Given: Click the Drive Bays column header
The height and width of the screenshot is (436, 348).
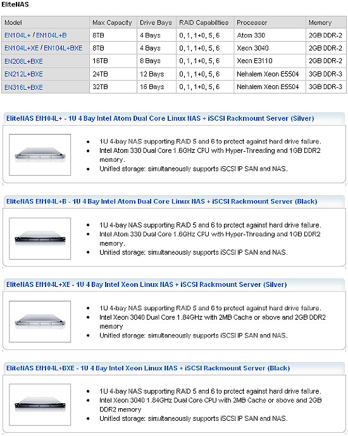Looking at the screenshot, I should coord(156,23).
